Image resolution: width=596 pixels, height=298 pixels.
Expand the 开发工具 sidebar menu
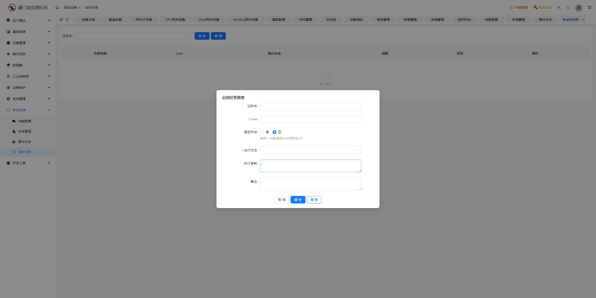[28, 163]
